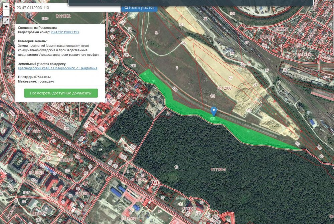Click parcel label 111 on map
This screenshot has width=334, height=224.
(212, 96)
